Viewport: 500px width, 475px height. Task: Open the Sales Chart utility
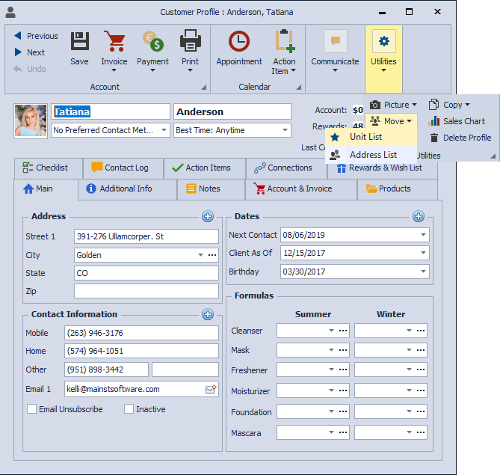pos(457,121)
